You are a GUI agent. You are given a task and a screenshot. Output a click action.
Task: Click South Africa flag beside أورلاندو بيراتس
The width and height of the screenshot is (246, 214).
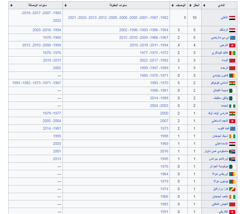[232, 159]
